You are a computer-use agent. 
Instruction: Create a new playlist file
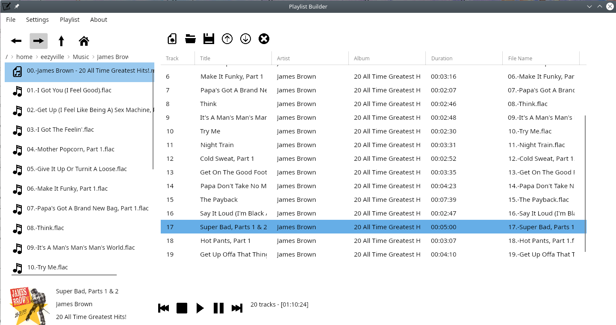pyautogui.click(x=172, y=39)
